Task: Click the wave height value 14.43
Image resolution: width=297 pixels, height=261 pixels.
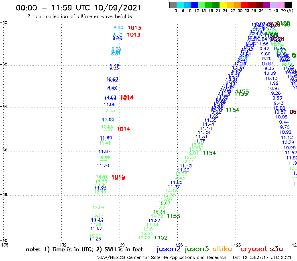Action: pyautogui.click(x=179, y=178)
